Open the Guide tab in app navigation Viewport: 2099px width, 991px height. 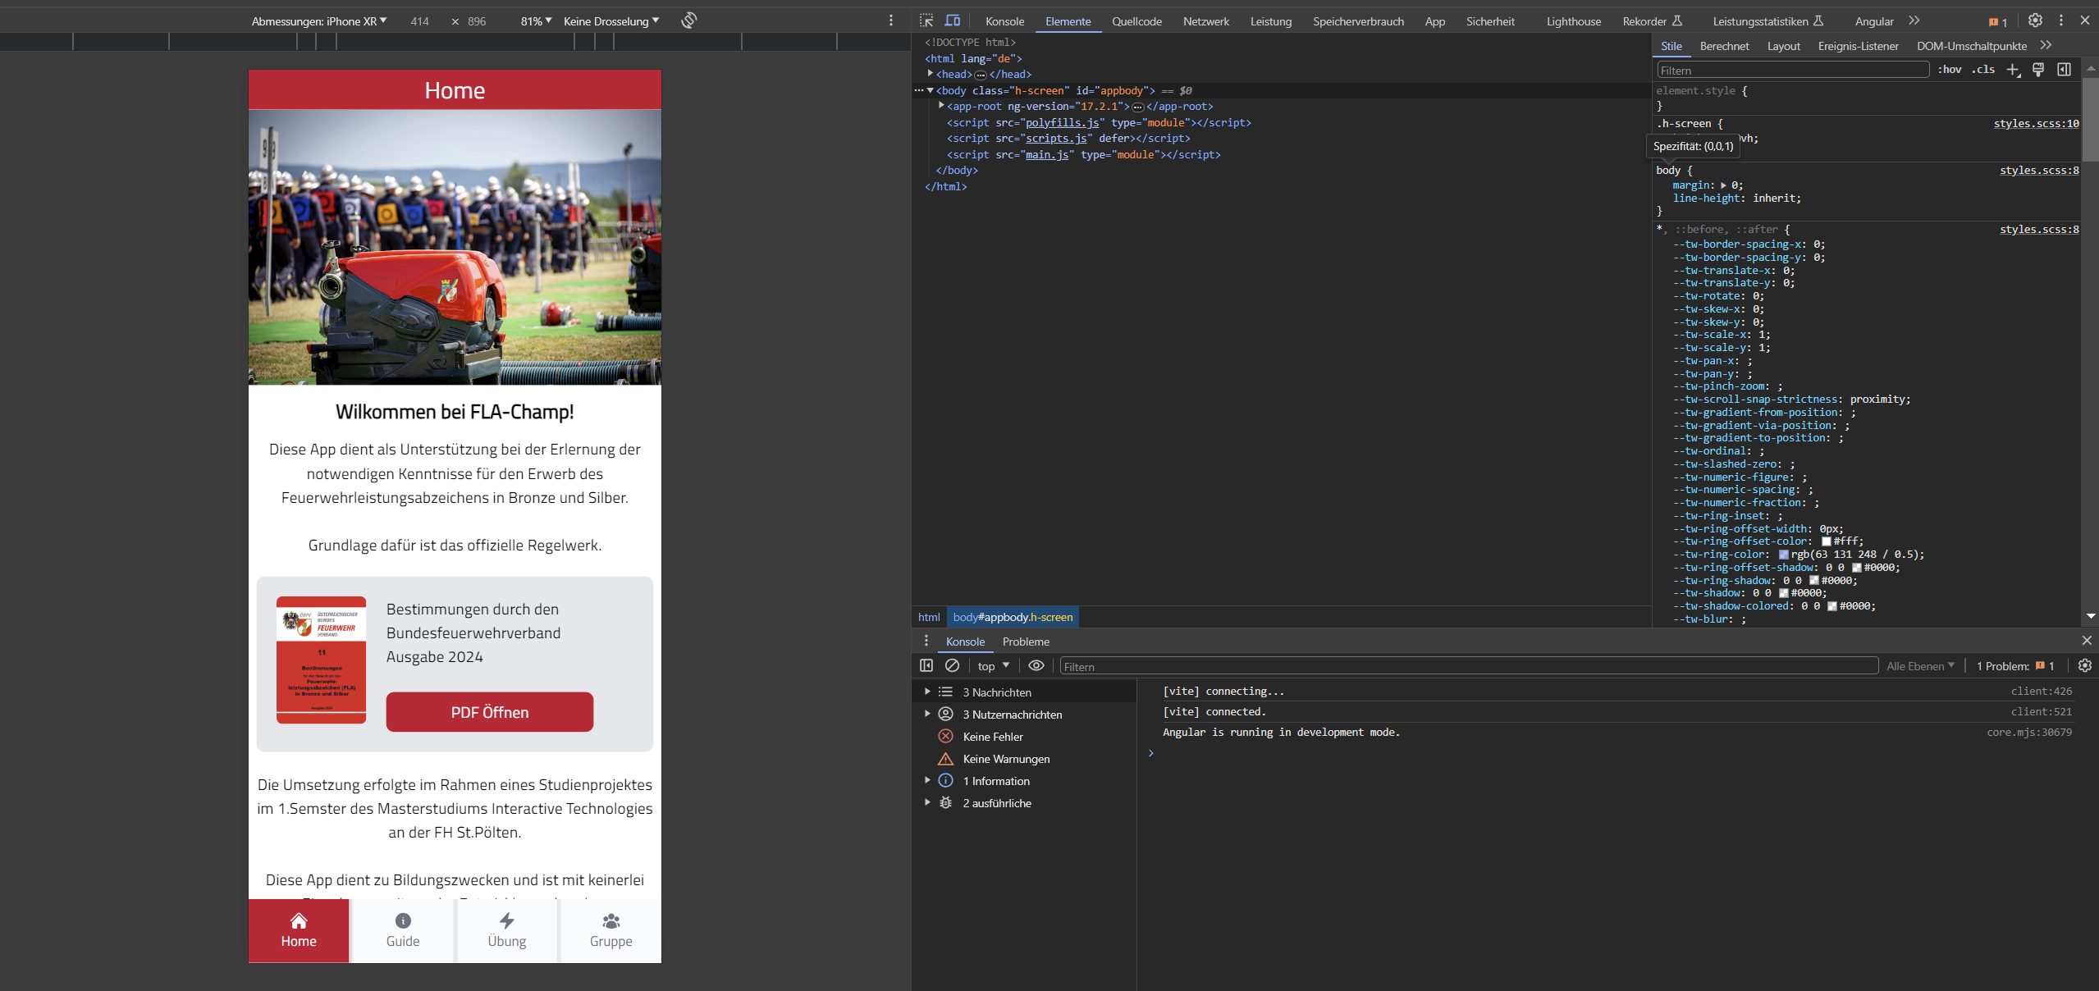(x=403, y=930)
